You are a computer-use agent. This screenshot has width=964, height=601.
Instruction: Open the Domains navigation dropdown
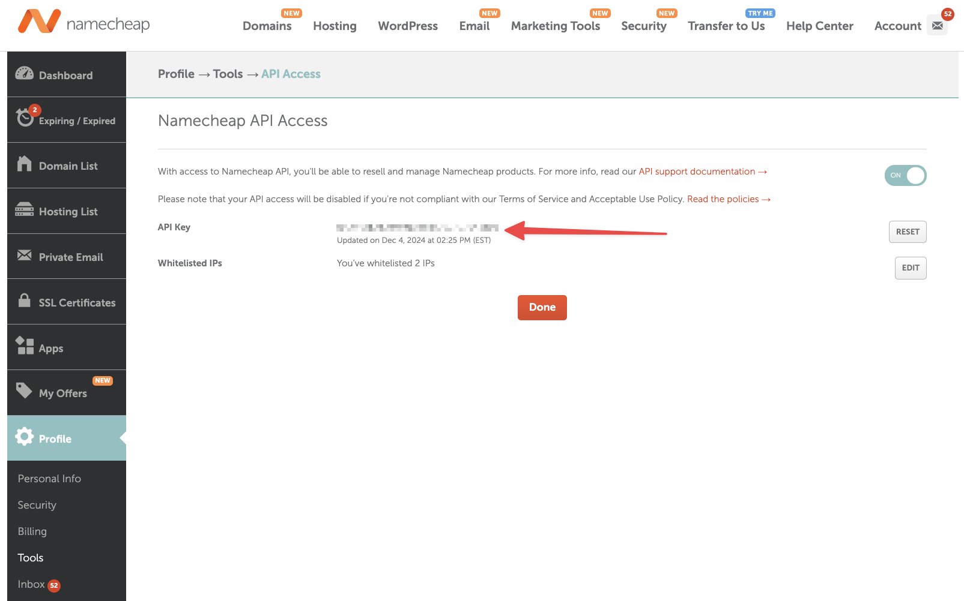click(267, 26)
